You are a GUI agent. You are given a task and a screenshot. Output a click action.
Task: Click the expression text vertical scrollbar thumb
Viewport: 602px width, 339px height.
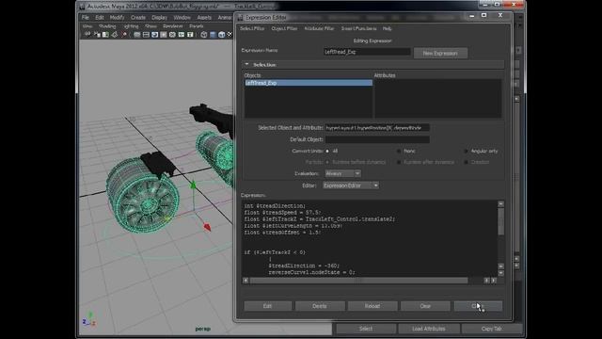click(x=501, y=221)
